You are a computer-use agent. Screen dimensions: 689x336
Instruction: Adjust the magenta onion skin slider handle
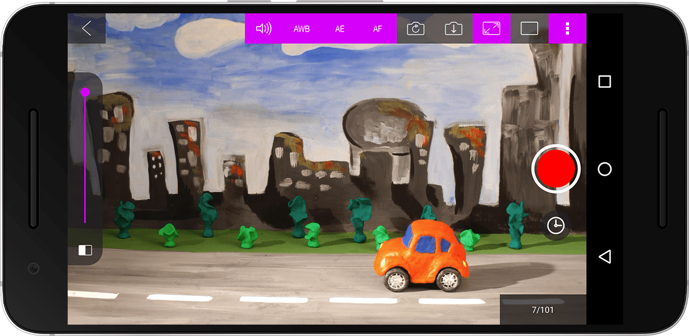85,92
